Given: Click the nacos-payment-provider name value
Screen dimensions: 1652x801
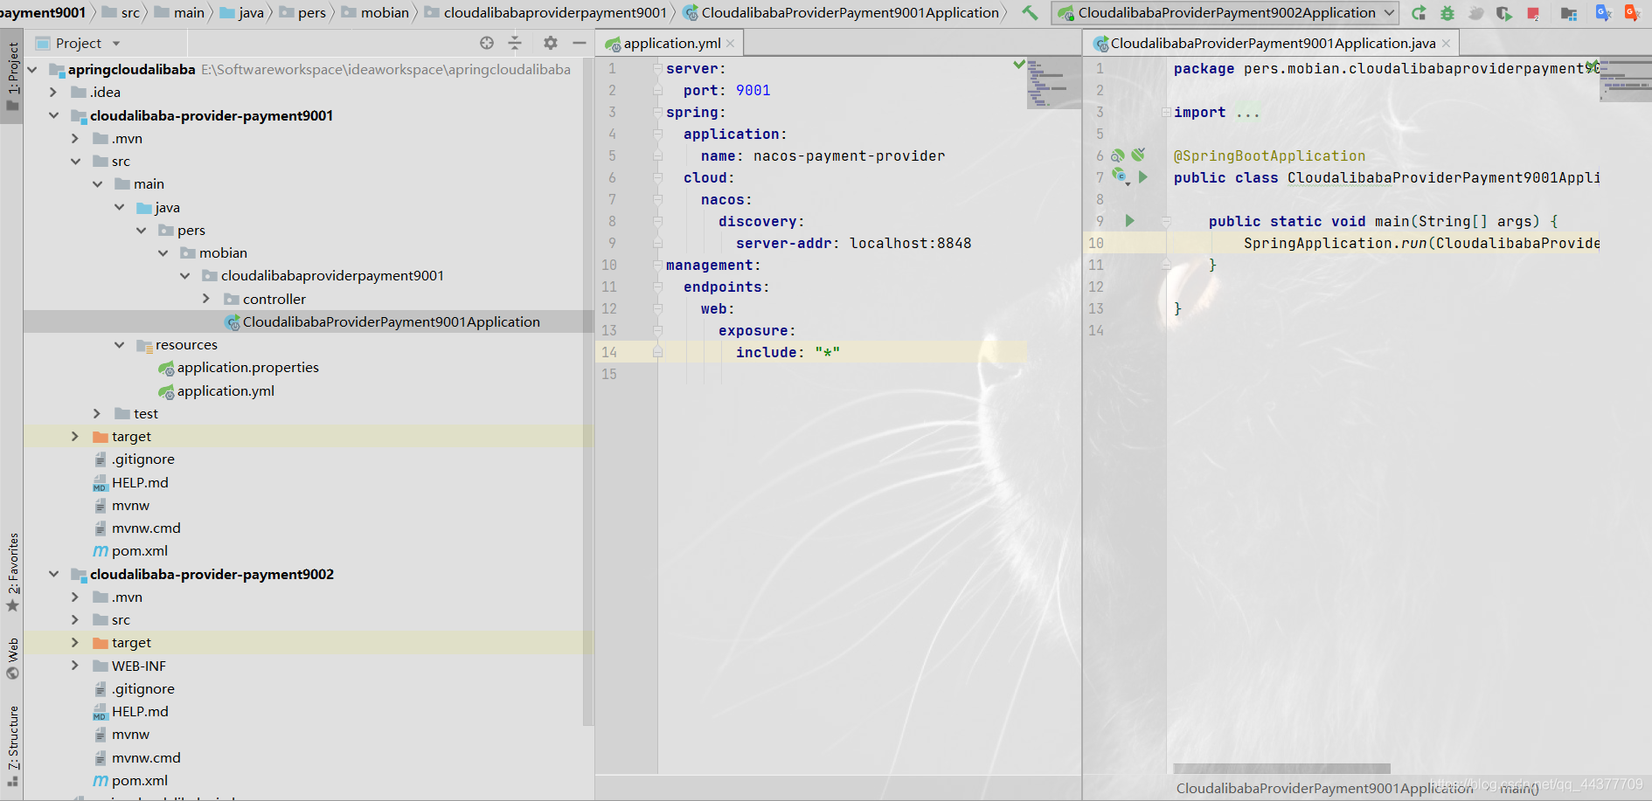Looking at the screenshot, I should tap(849, 155).
